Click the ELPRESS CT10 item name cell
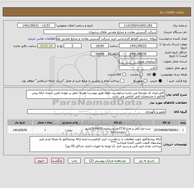The image size is (194, 188). click(x=118, y=130)
